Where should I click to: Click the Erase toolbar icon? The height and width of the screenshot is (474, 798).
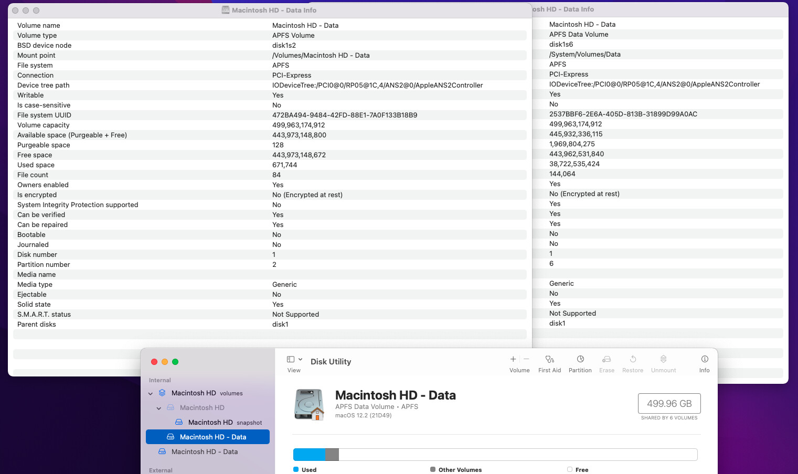[x=607, y=359]
